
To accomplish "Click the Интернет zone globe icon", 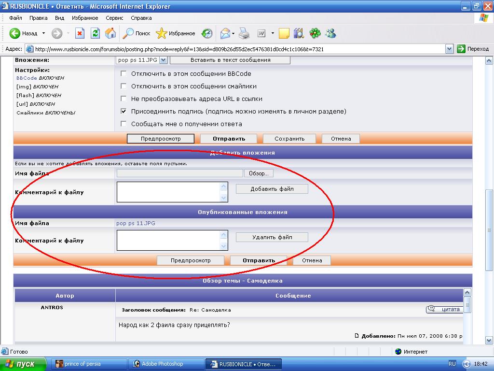I will (398, 352).
